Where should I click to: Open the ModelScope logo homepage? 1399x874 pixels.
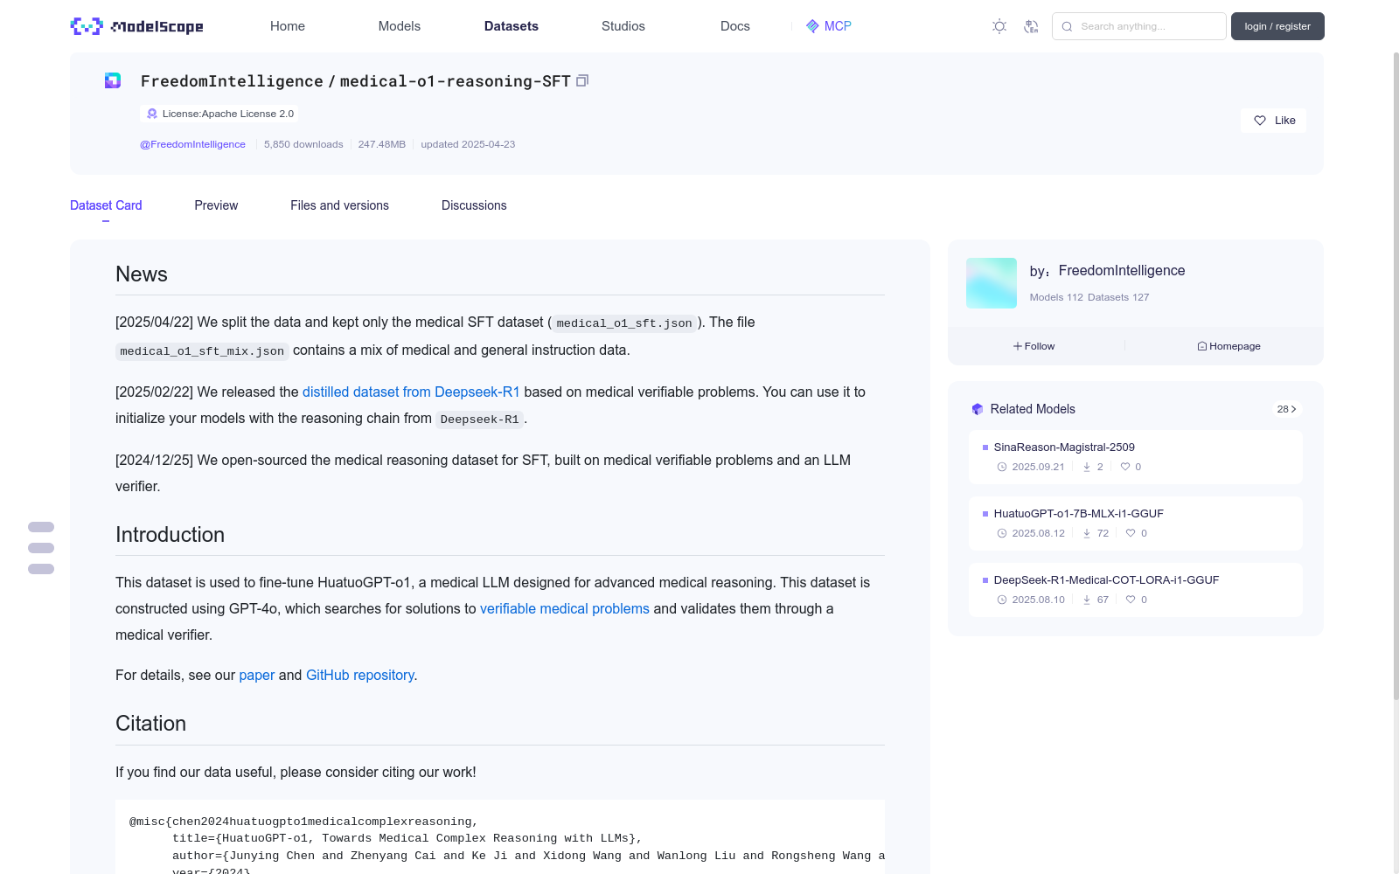coord(136,26)
